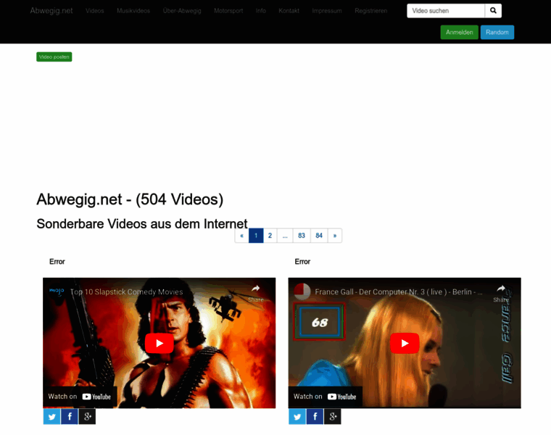Viewport: 551px width, 435px height.
Task: Open France Gall - Der Computer Nr. 3 title
Action: point(399,292)
